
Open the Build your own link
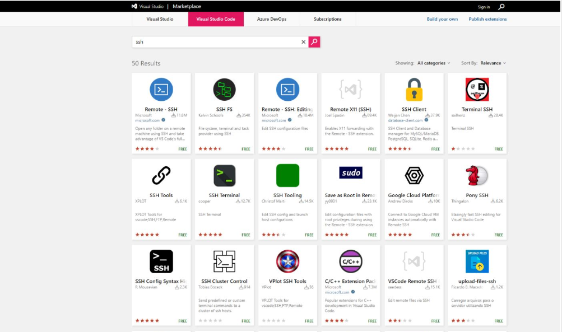click(x=442, y=19)
